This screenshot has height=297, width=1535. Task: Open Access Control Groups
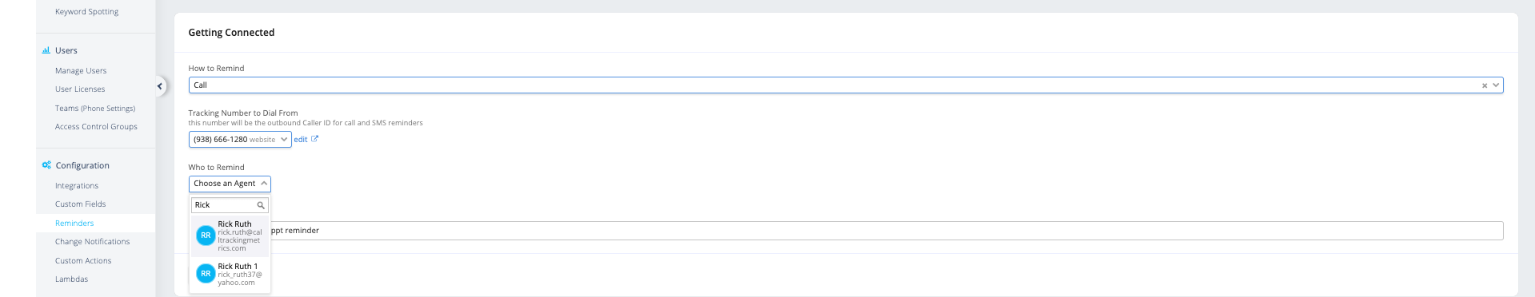tap(96, 127)
